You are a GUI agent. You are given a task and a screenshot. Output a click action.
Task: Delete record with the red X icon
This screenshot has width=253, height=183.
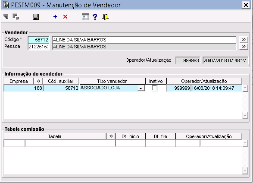(65, 16)
